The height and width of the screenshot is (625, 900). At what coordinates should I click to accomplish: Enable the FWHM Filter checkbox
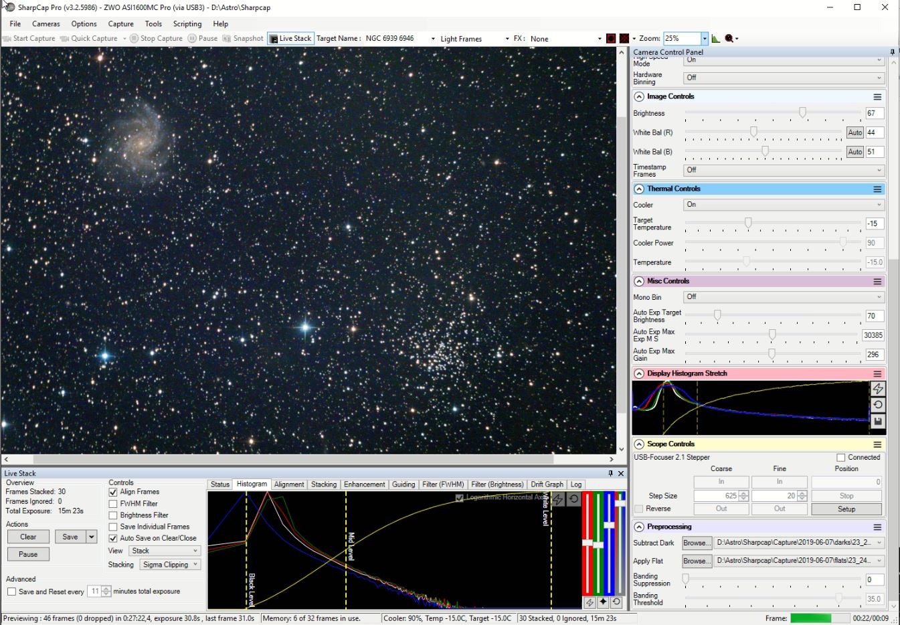113,504
